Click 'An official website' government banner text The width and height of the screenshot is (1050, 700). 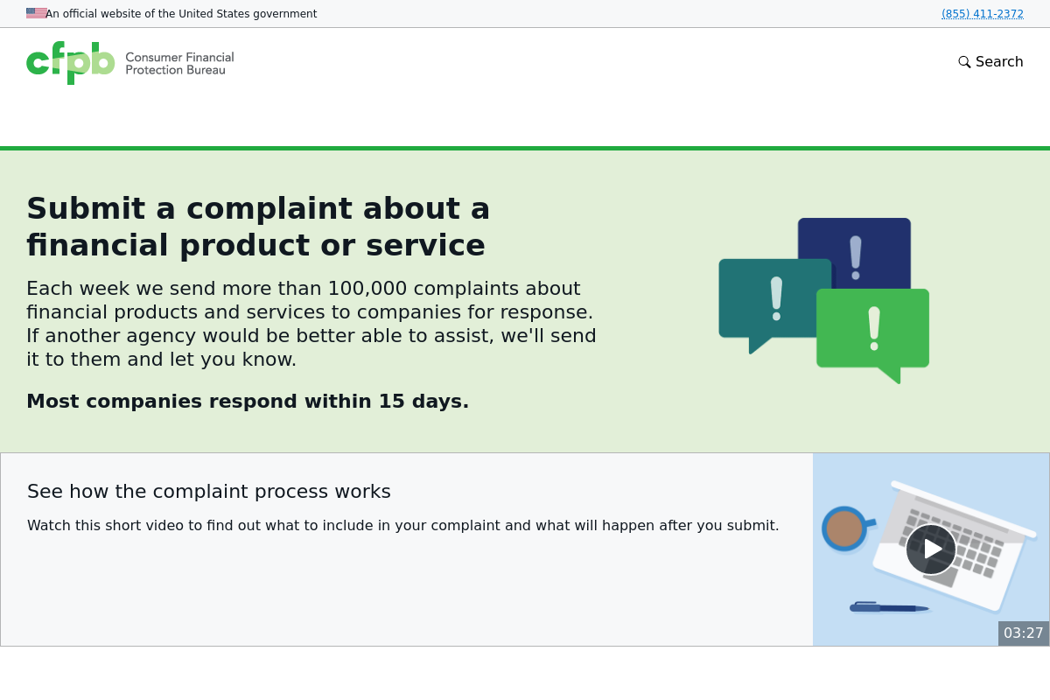pos(181,14)
